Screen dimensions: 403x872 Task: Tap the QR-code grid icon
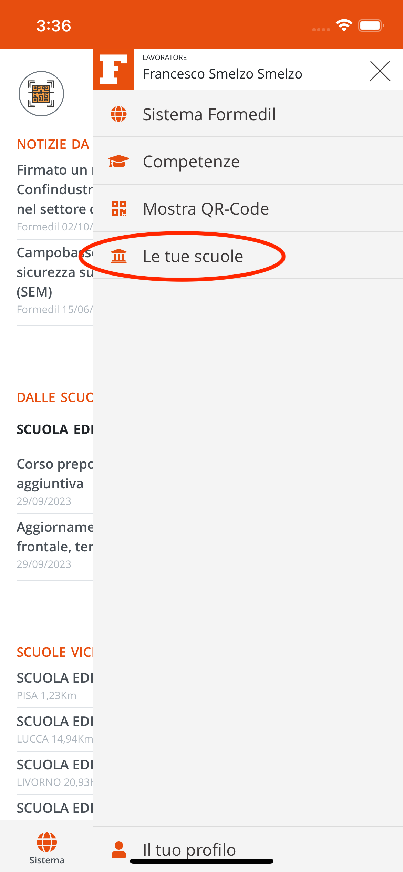pos(118,208)
